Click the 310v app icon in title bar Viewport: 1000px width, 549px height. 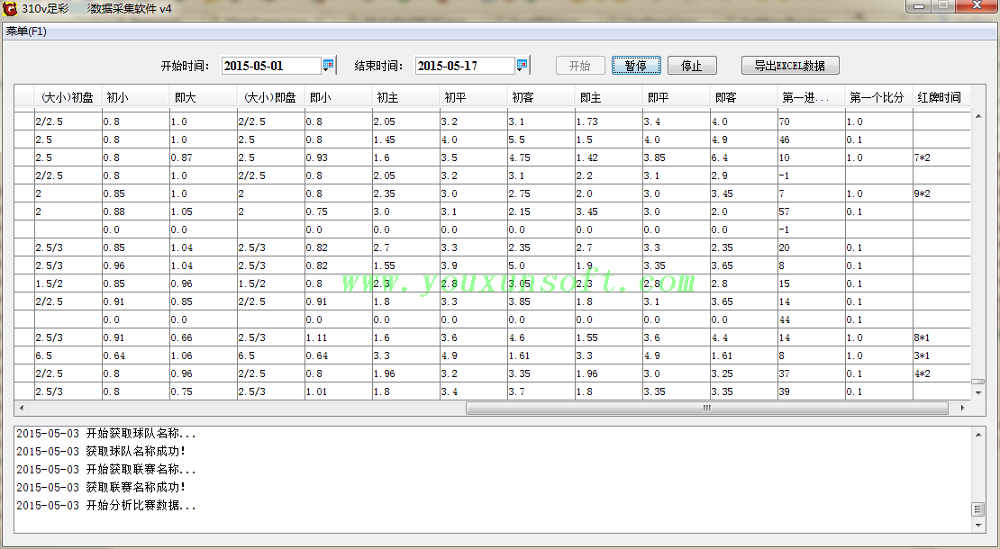tap(10, 8)
